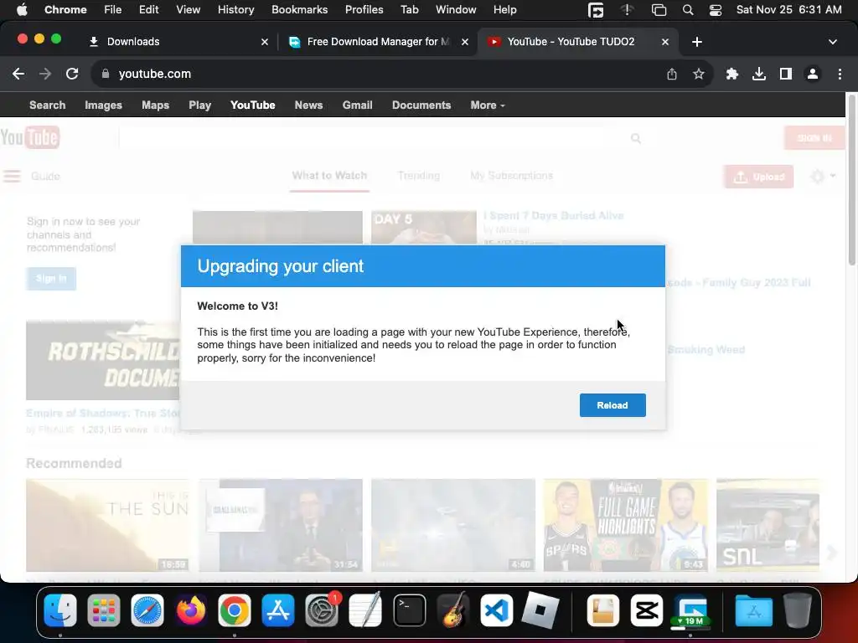Open Gmail in the Google bar
The image size is (858, 643).
357,105
